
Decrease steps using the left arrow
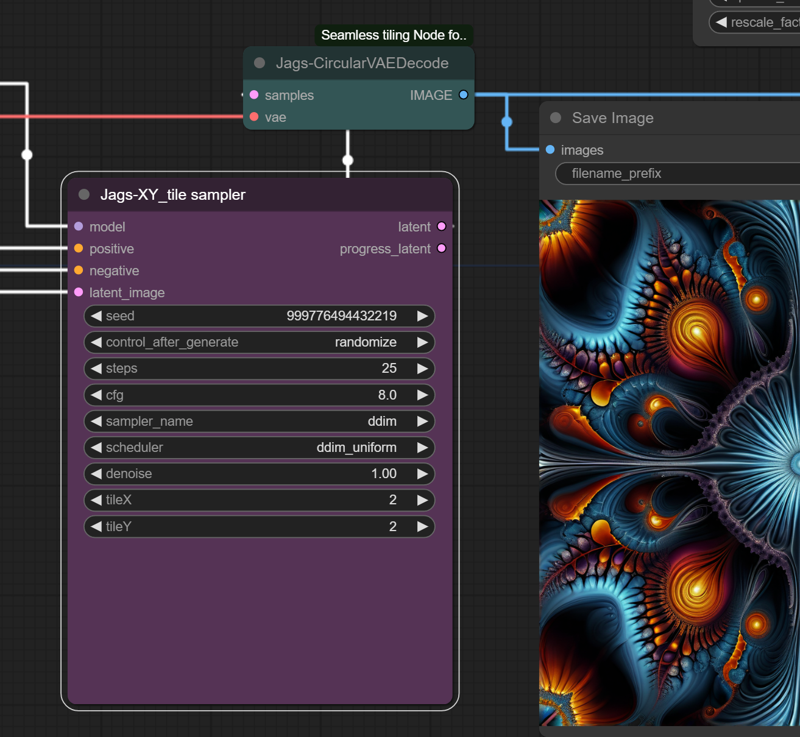click(x=96, y=368)
